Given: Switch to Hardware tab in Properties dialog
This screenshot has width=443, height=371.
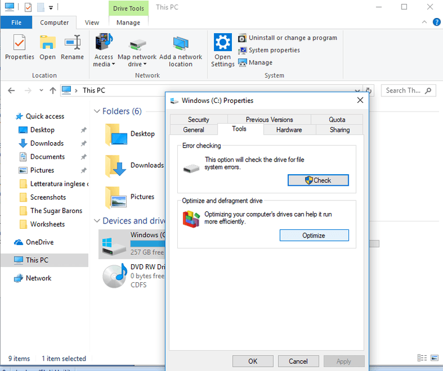Looking at the screenshot, I should pyautogui.click(x=289, y=130).
